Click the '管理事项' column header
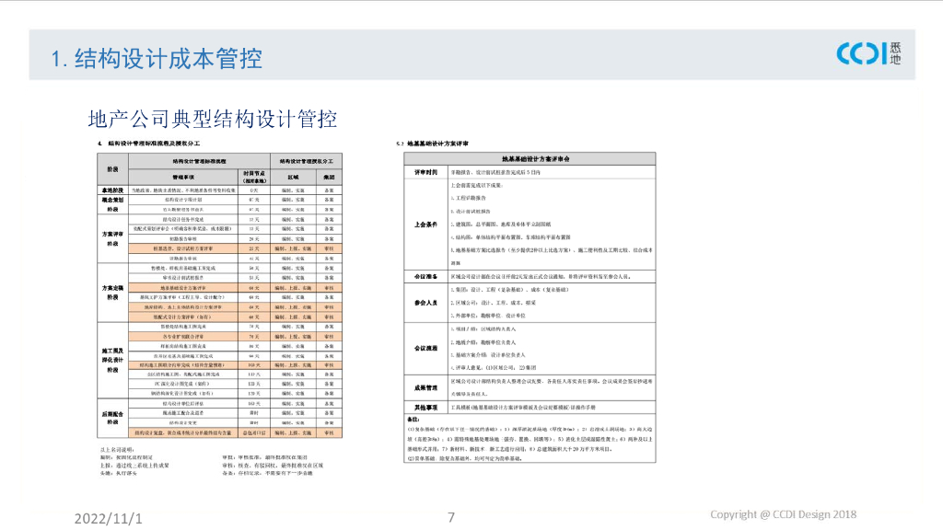This screenshot has height=530, width=943. pyautogui.click(x=183, y=178)
